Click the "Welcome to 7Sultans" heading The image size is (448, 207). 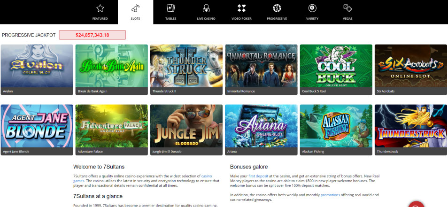99,167
